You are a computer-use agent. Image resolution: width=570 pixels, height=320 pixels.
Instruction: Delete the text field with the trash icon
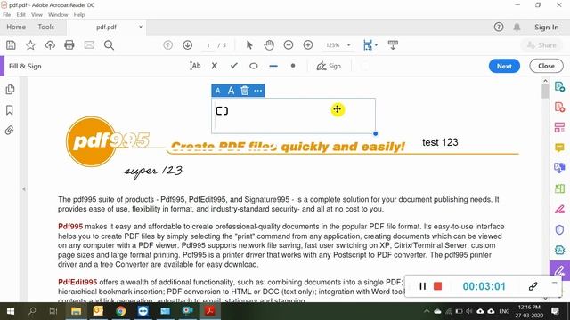coord(245,91)
